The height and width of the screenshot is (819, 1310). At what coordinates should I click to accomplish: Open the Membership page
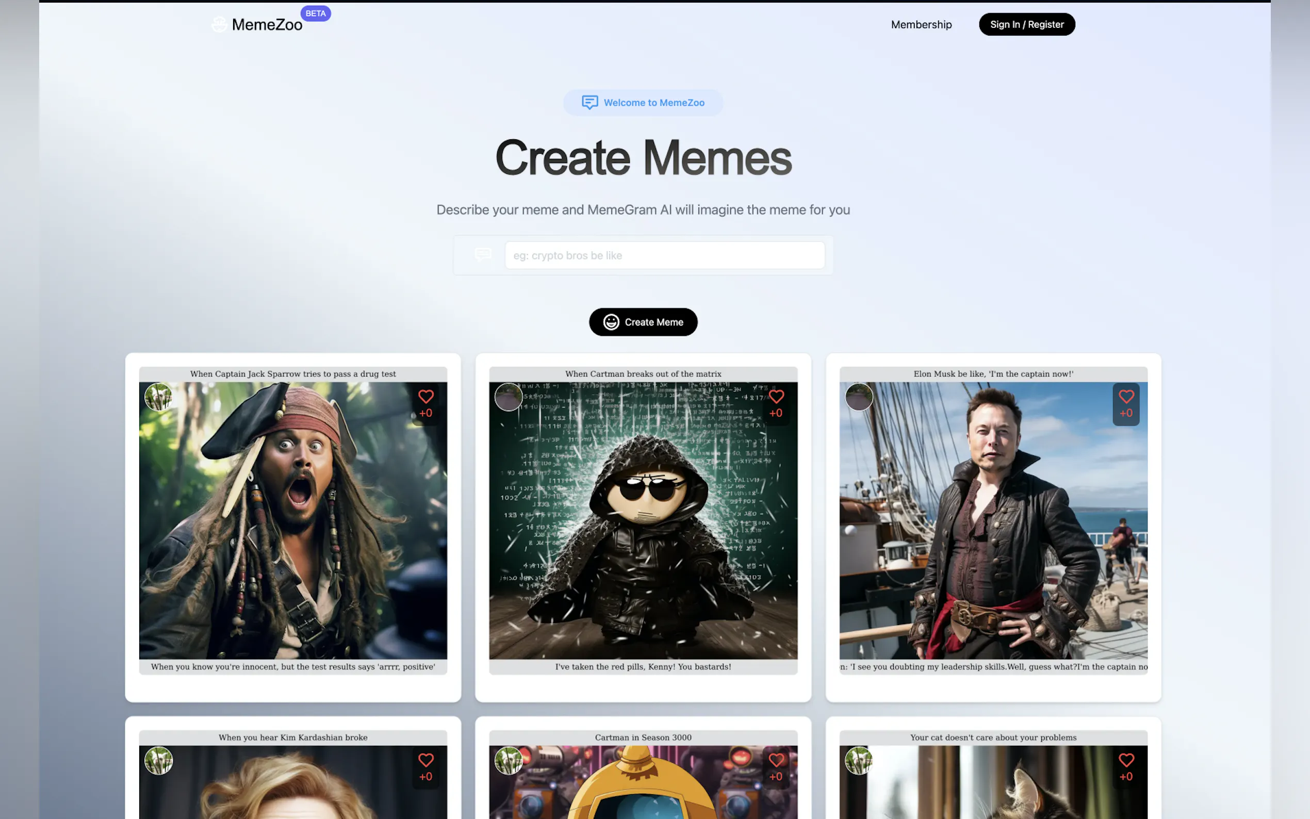click(x=921, y=24)
